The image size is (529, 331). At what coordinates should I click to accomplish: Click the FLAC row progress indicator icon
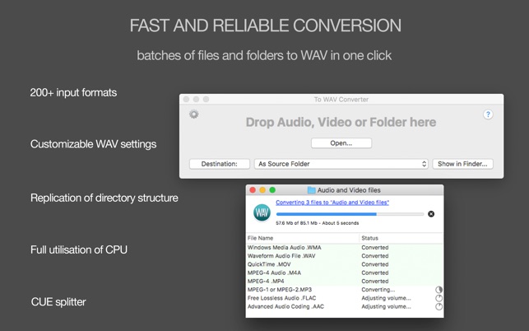coord(439,298)
